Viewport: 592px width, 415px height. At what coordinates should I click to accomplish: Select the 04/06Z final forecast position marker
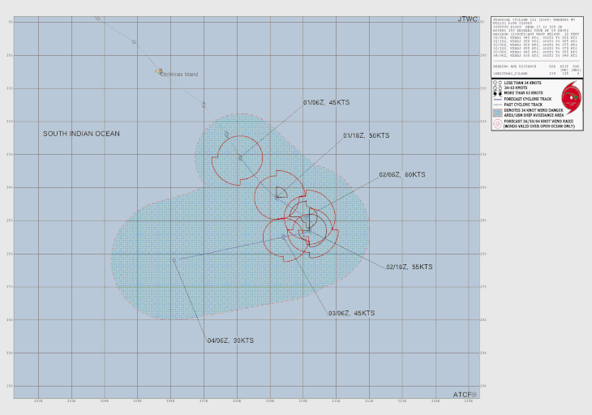pyautogui.click(x=174, y=260)
